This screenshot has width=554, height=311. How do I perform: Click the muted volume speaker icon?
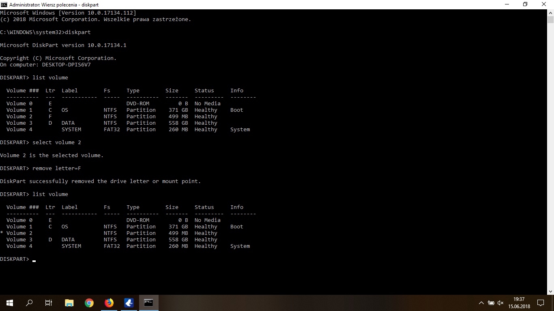tap(500, 303)
